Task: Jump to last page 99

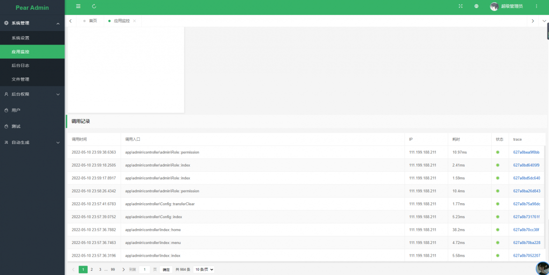Action: [x=113, y=269]
